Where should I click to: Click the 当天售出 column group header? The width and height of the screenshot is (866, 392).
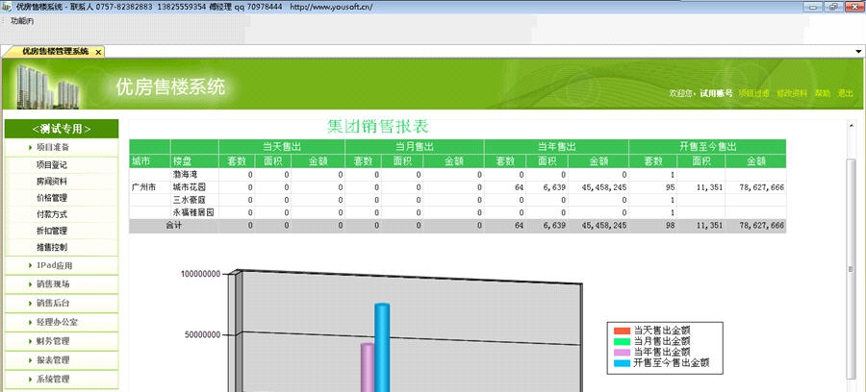pos(282,147)
